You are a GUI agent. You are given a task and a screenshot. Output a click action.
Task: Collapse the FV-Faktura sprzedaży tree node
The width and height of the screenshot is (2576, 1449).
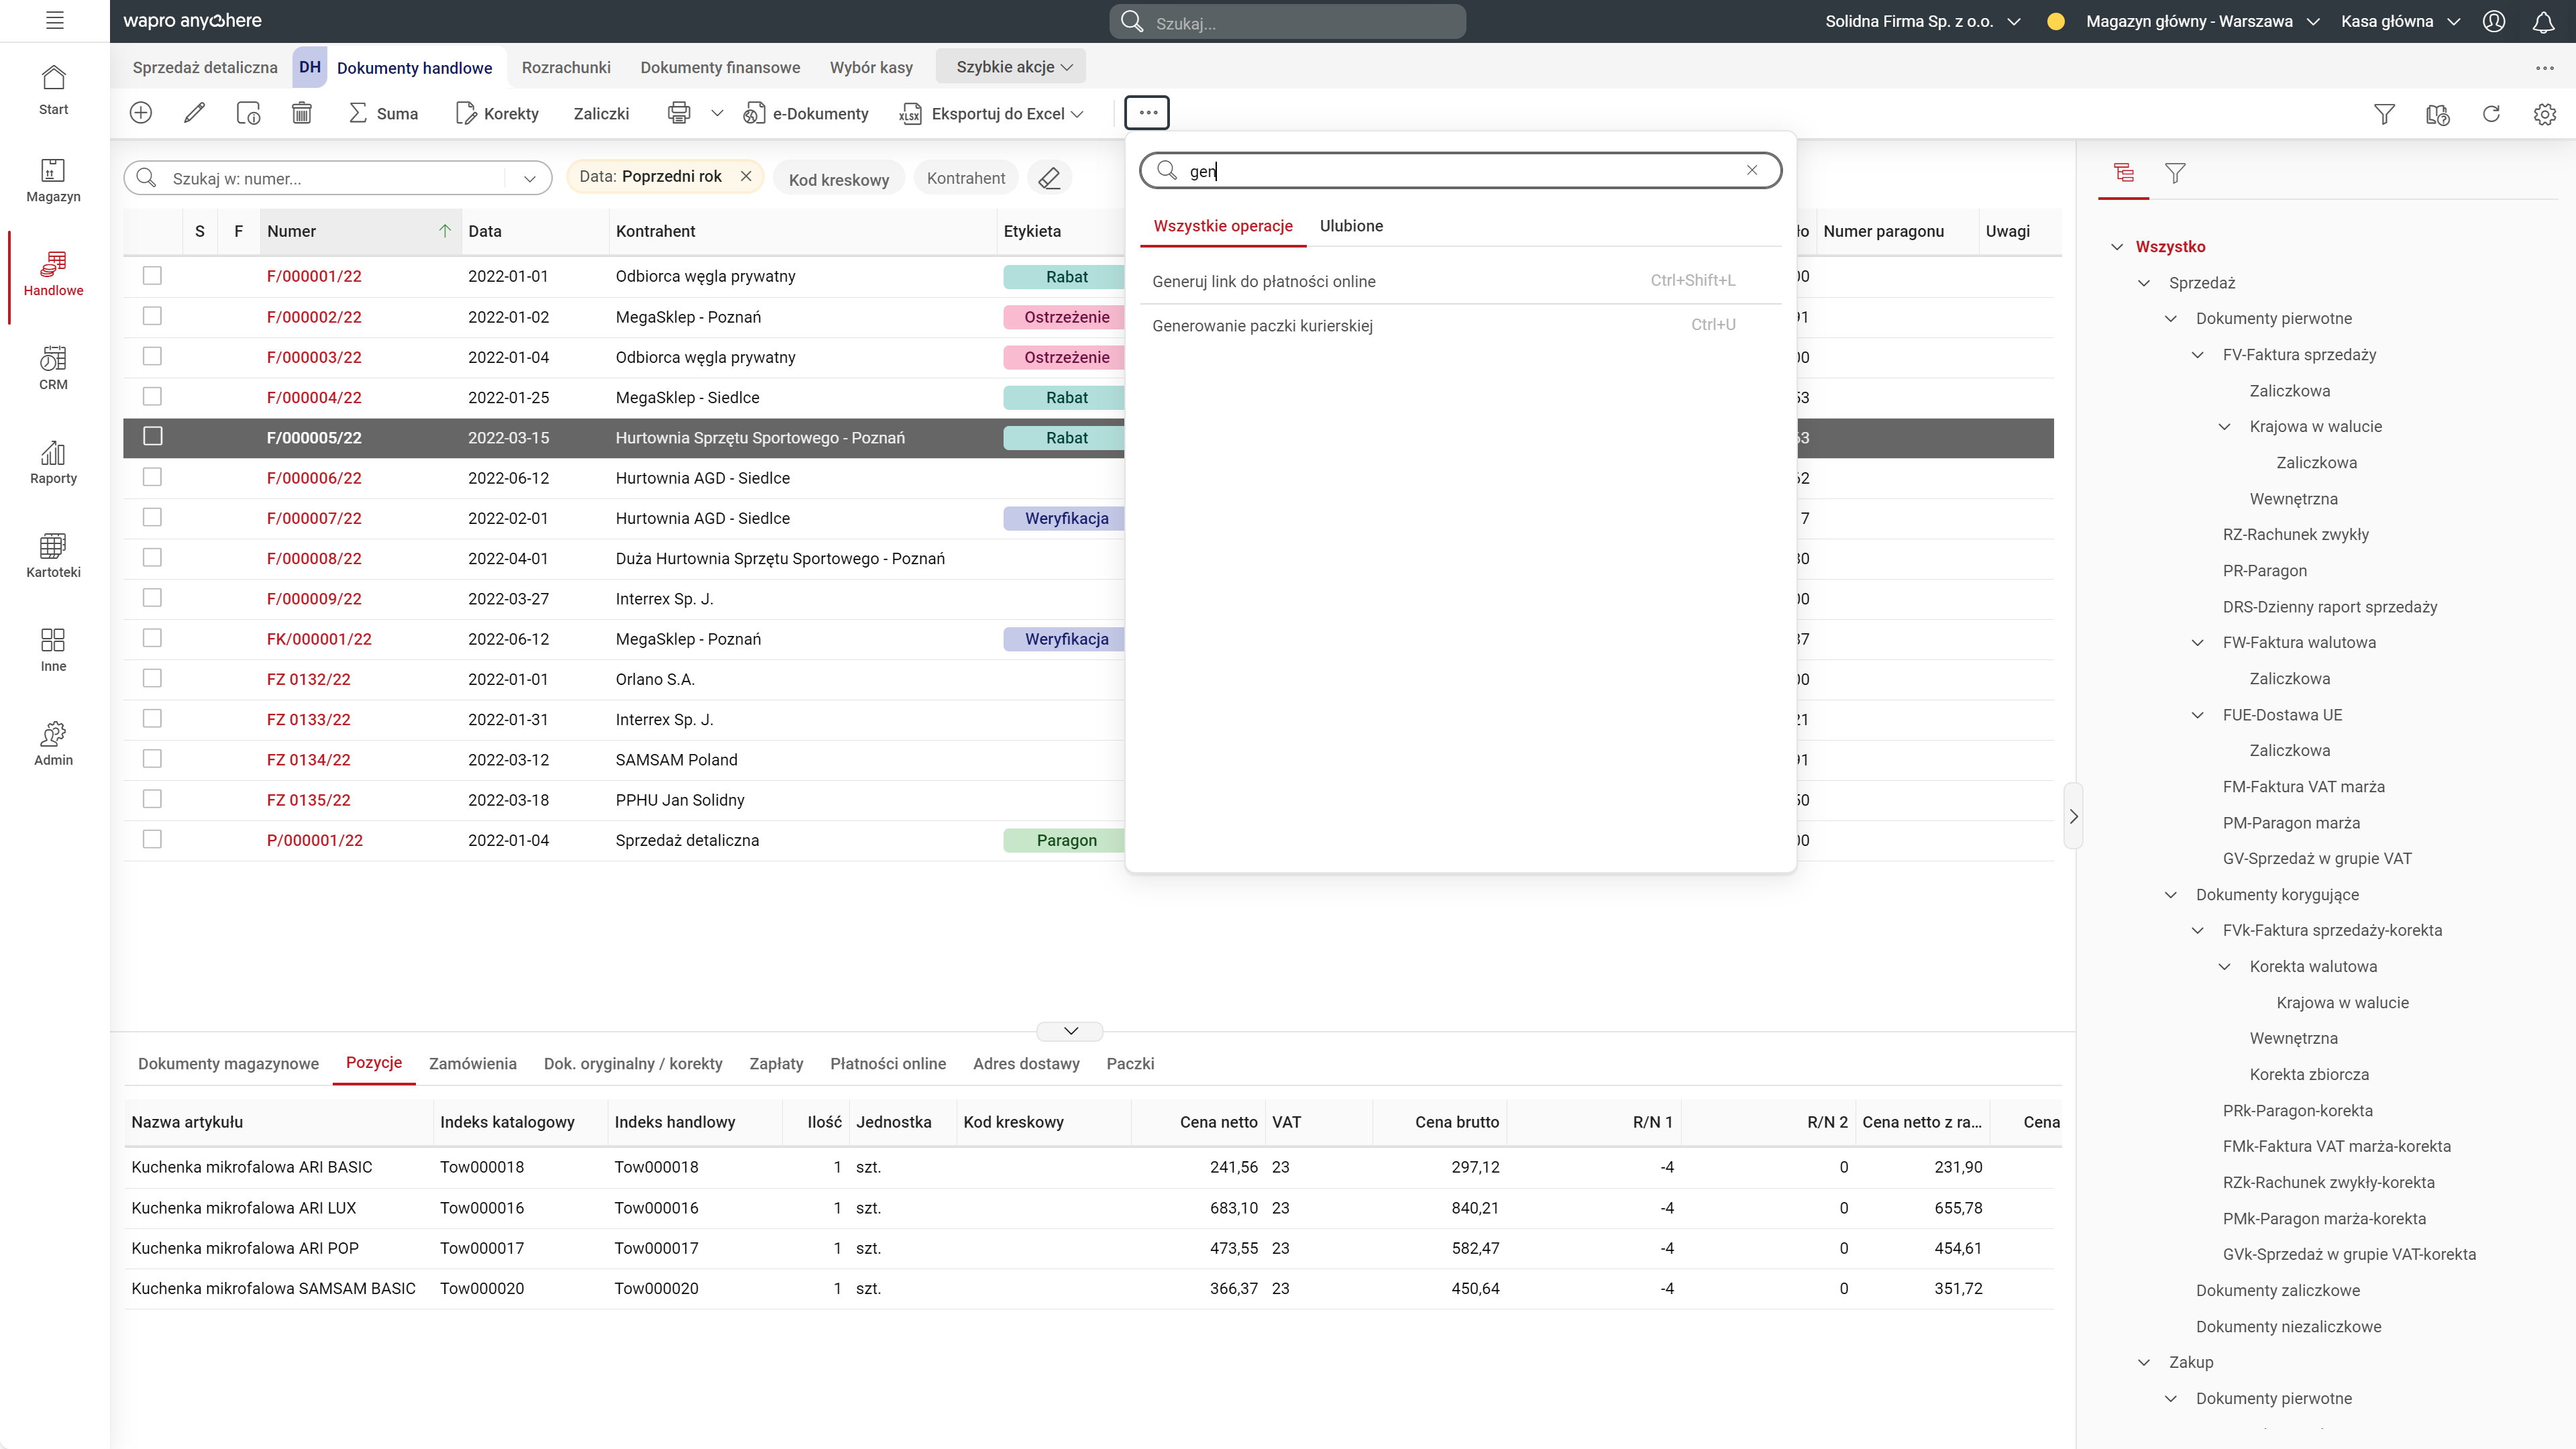pos(2197,355)
